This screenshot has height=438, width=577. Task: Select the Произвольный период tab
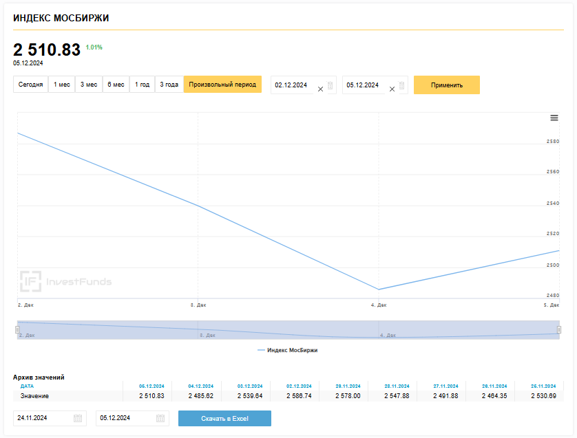coord(222,85)
